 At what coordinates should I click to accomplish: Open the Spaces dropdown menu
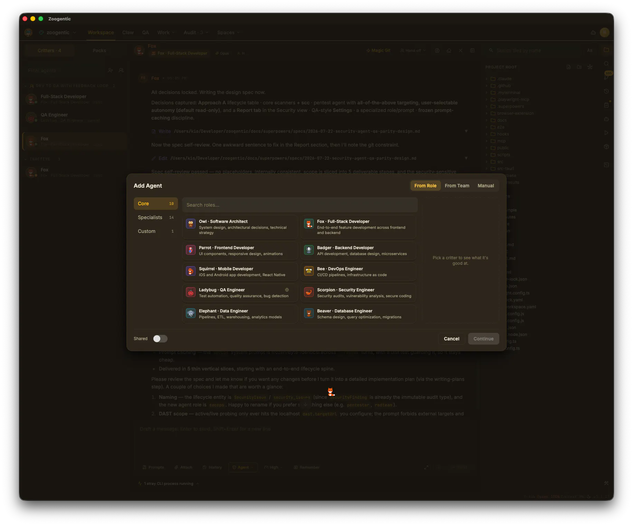pos(228,32)
